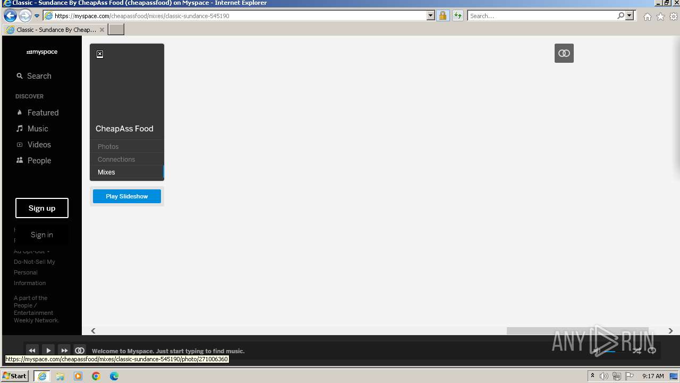The width and height of the screenshot is (680, 383).
Task: Open Google Chrome from the taskbar
Action: (x=96, y=376)
